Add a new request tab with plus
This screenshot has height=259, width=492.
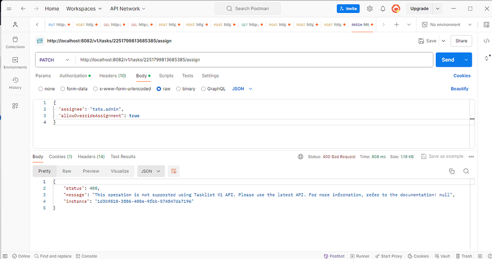coord(396,25)
